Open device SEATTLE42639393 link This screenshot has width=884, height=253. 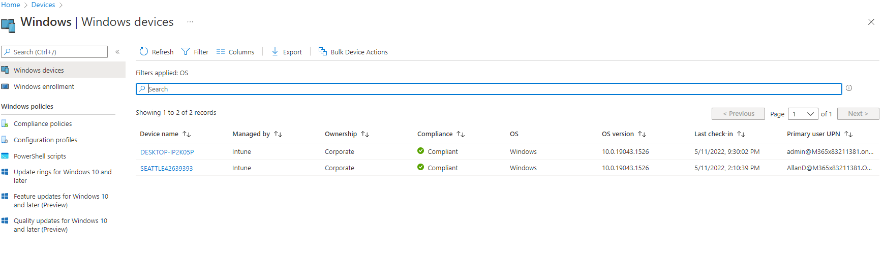coord(167,168)
